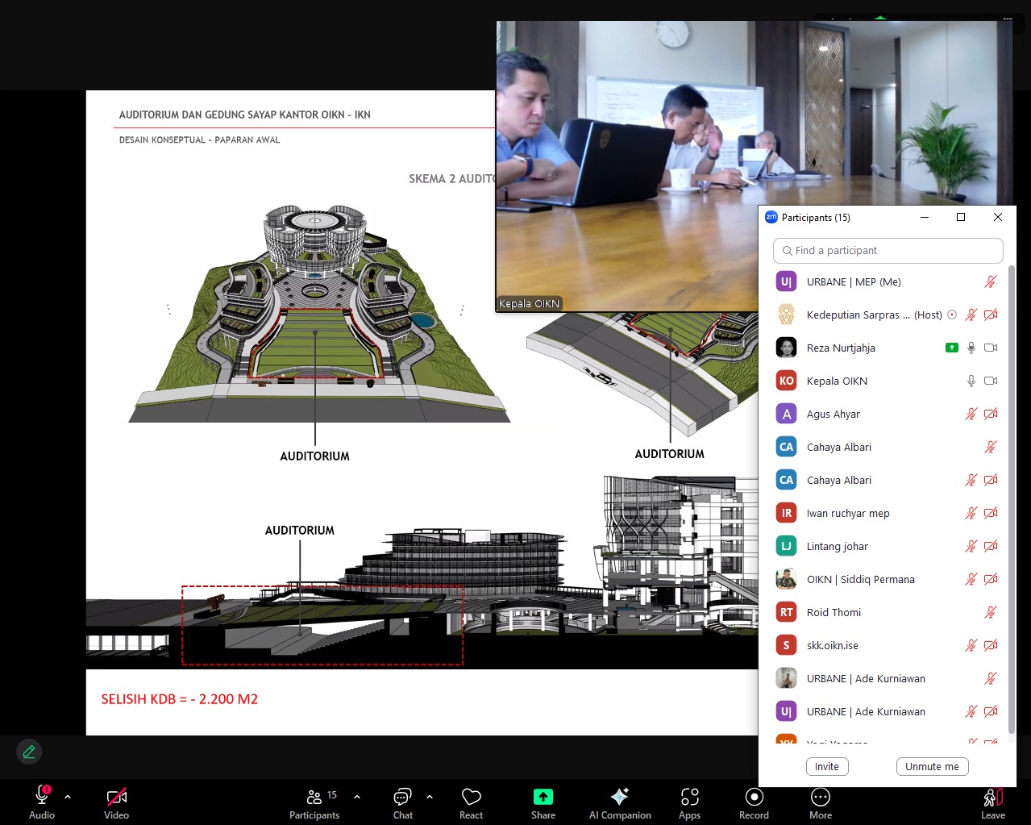
Task: Click the Invite button
Action: coord(826,767)
